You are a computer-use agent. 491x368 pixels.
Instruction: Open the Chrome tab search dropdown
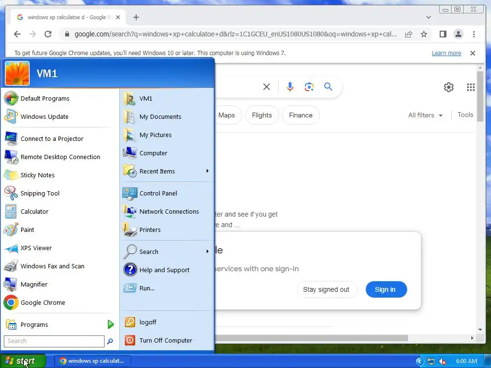click(429, 17)
